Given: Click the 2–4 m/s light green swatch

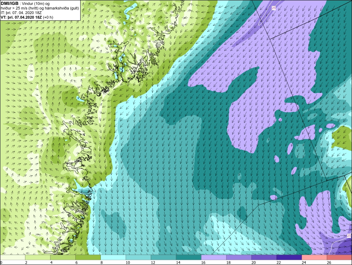Looking at the screenshot, I should pos(38,257).
